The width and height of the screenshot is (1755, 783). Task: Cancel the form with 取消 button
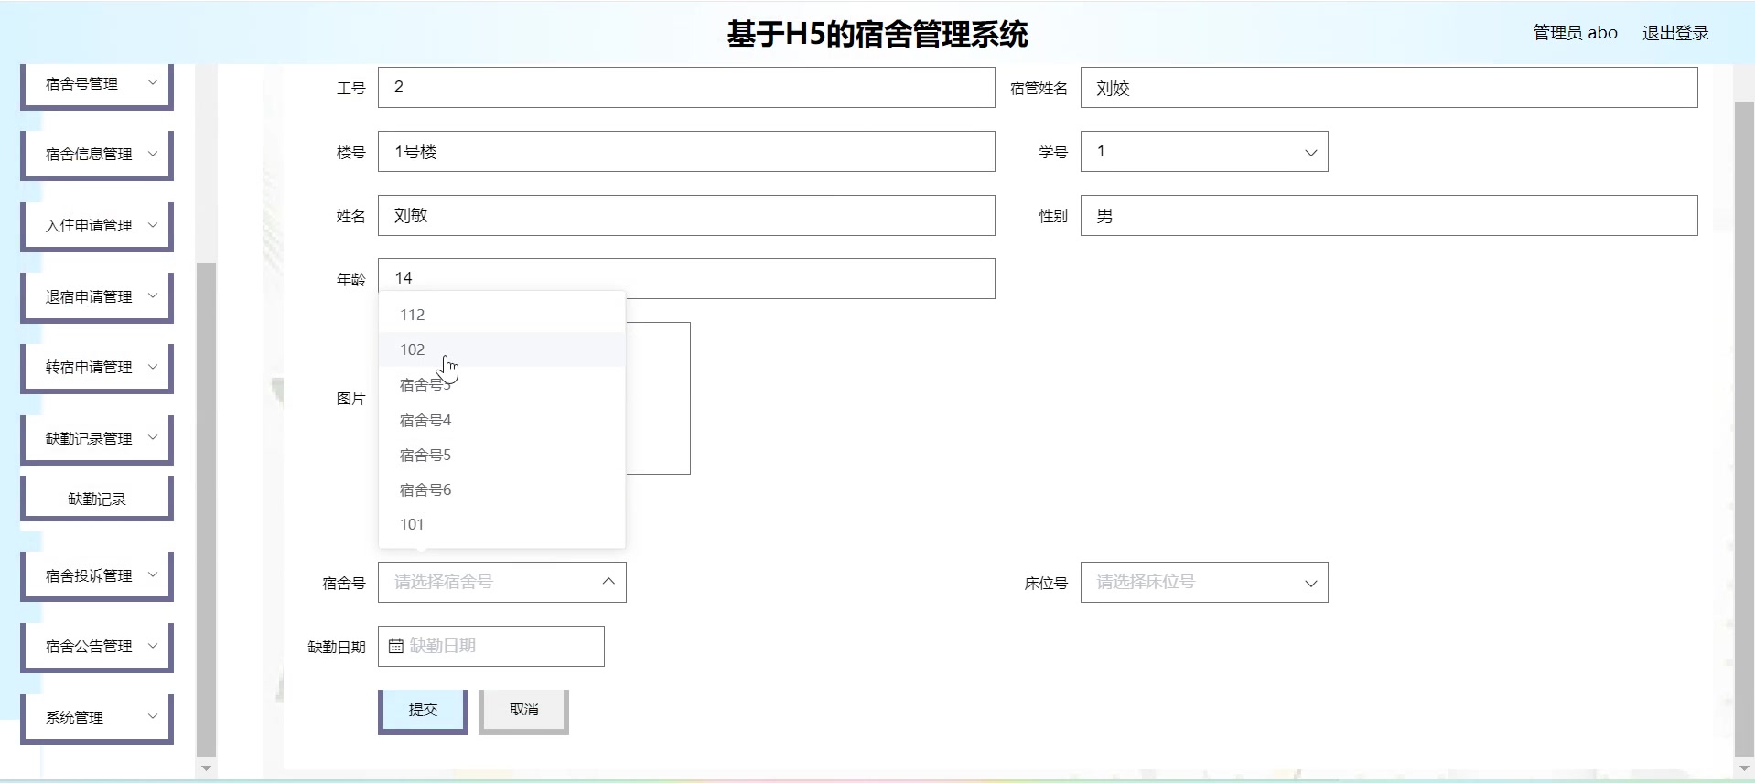click(524, 711)
